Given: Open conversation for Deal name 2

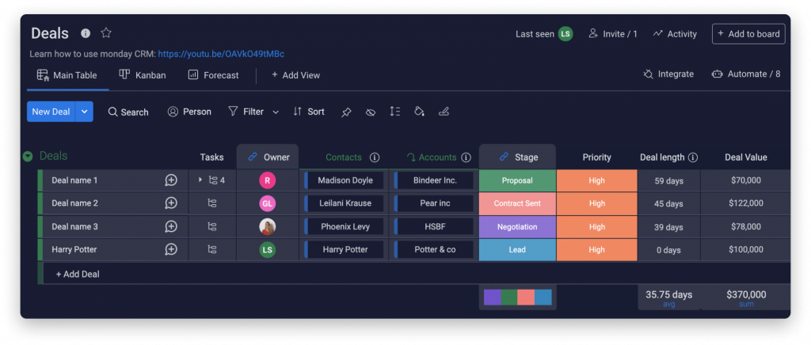Looking at the screenshot, I should click(171, 203).
